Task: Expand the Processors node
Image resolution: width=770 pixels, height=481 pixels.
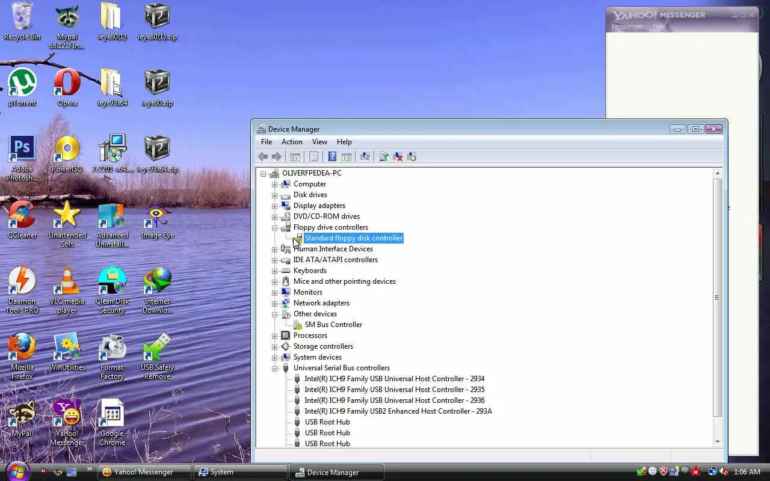Action: point(274,335)
